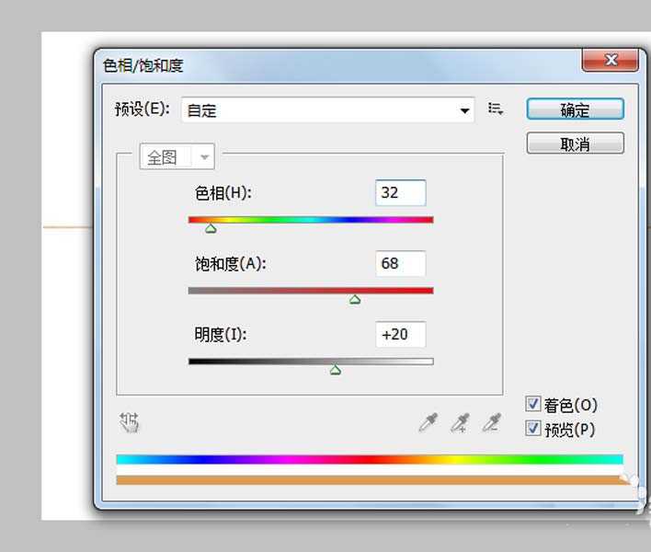Click the 明度 lightness slider handle

(336, 370)
